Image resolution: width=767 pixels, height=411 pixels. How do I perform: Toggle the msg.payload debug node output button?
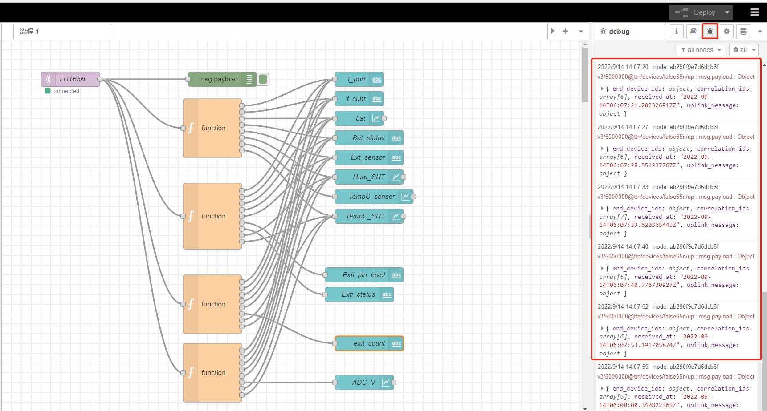[263, 79]
